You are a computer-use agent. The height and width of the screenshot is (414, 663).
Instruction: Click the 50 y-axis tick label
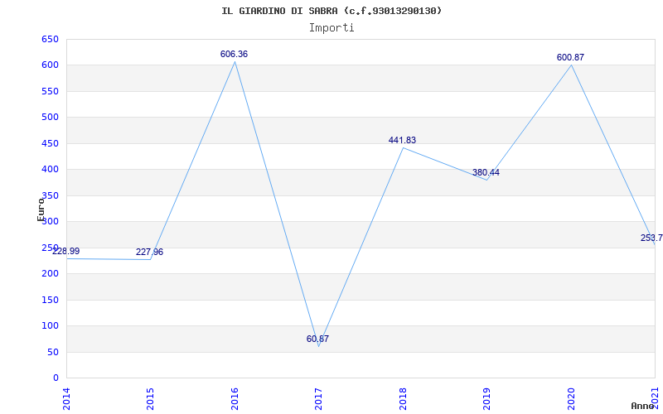(x=53, y=352)
